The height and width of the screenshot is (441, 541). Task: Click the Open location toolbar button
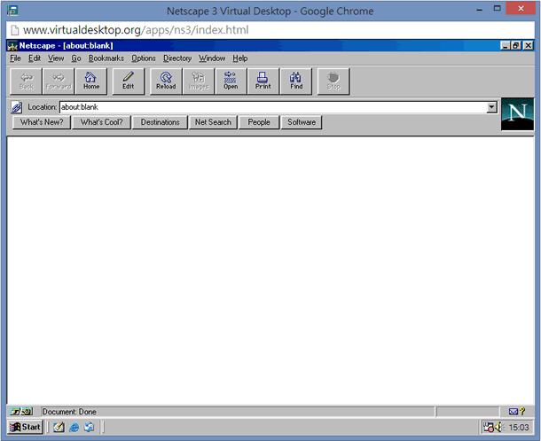(231, 81)
